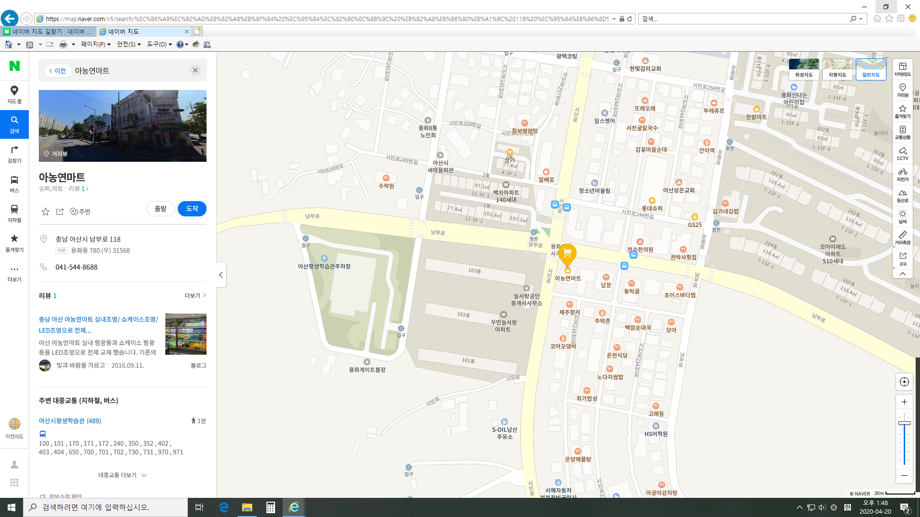Open the 길찾기 directions sidebar icon
The width and height of the screenshot is (920, 517).
(x=14, y=154)
